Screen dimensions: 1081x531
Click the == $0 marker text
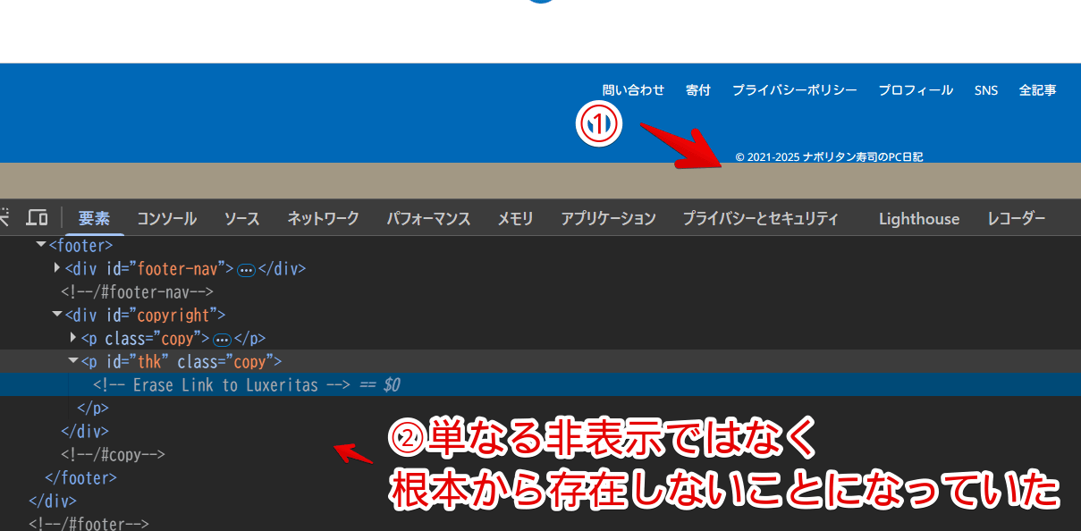pyautogui.click(x=379, y=384)
